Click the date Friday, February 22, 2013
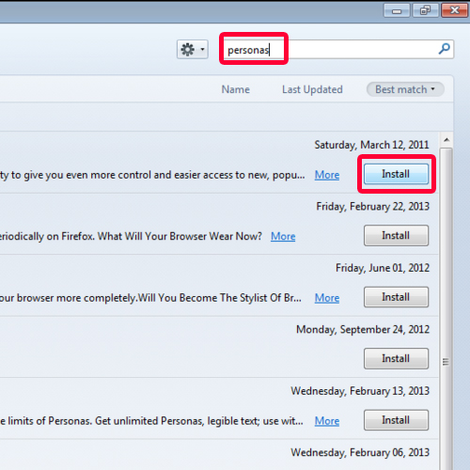 372,207
